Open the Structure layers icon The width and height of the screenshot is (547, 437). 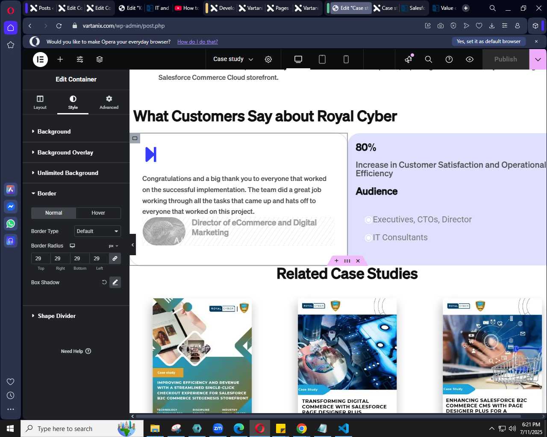(x=100, y=59)
